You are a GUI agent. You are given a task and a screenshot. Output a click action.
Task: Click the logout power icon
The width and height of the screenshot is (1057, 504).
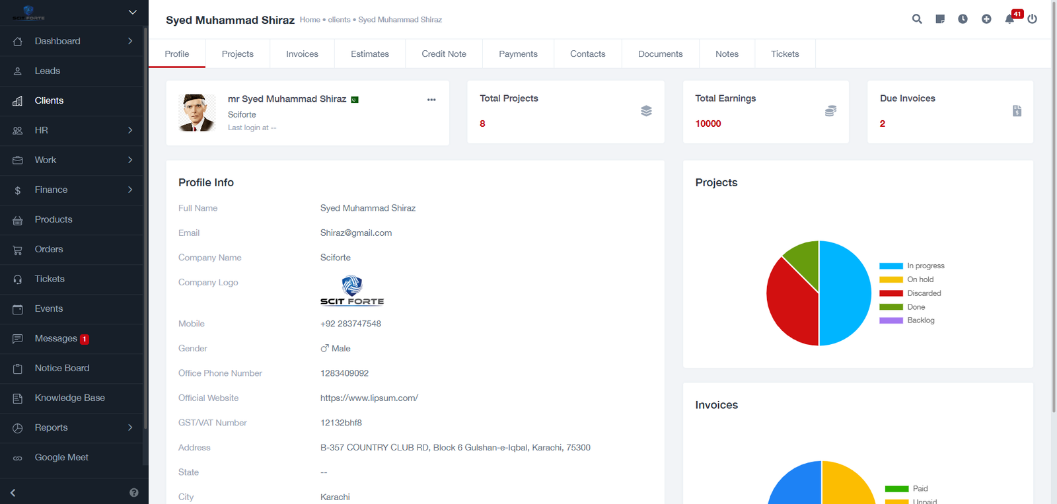click(1033, 19)
